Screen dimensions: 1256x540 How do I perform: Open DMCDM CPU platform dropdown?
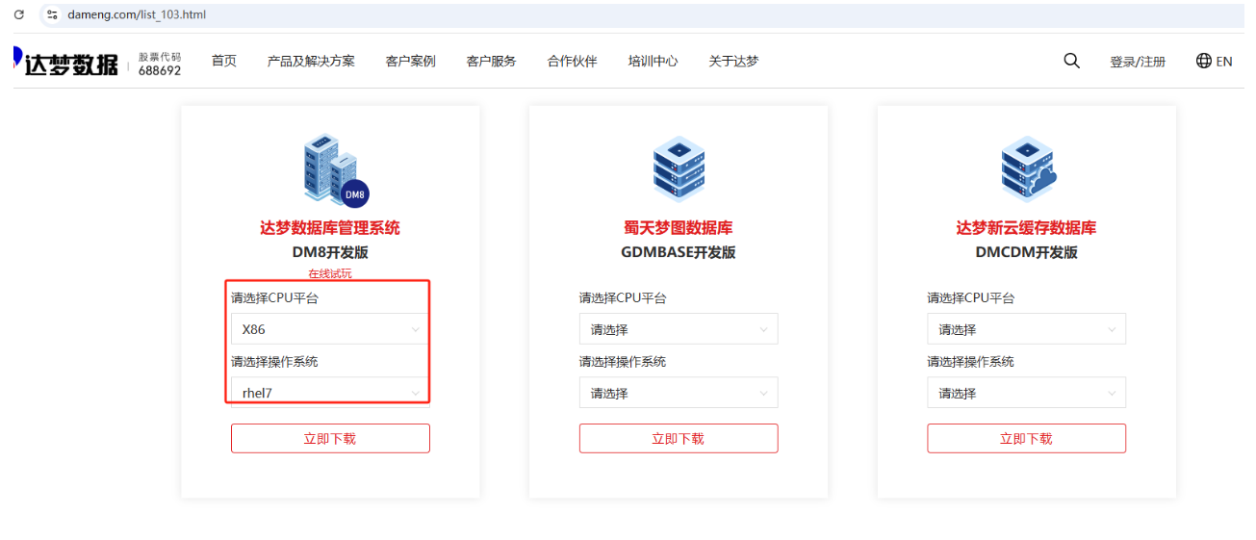tap(1026, 329)
